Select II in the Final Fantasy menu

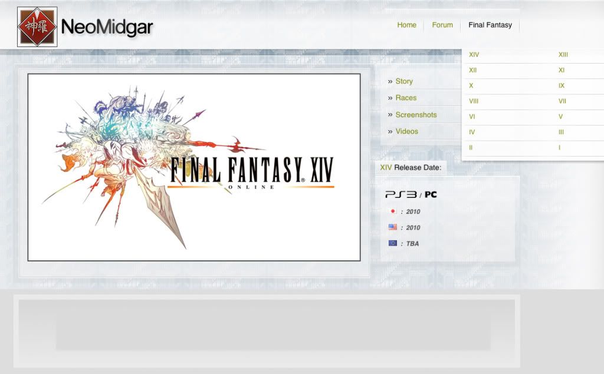pos(470,147)
